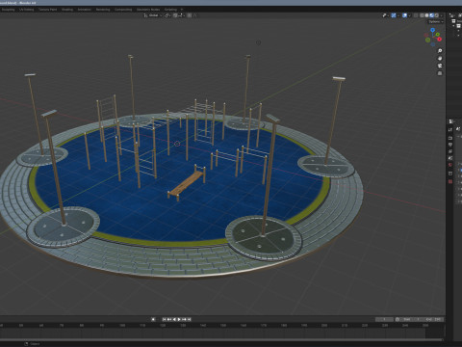The width and height of the screenshot is (462, 347).
Task: Open the render properties tab
Action: click(450, 138)
